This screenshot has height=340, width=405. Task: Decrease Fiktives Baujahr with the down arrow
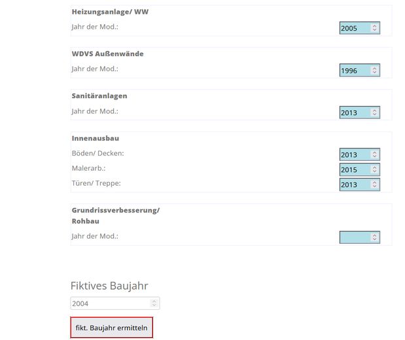[154, 305]
